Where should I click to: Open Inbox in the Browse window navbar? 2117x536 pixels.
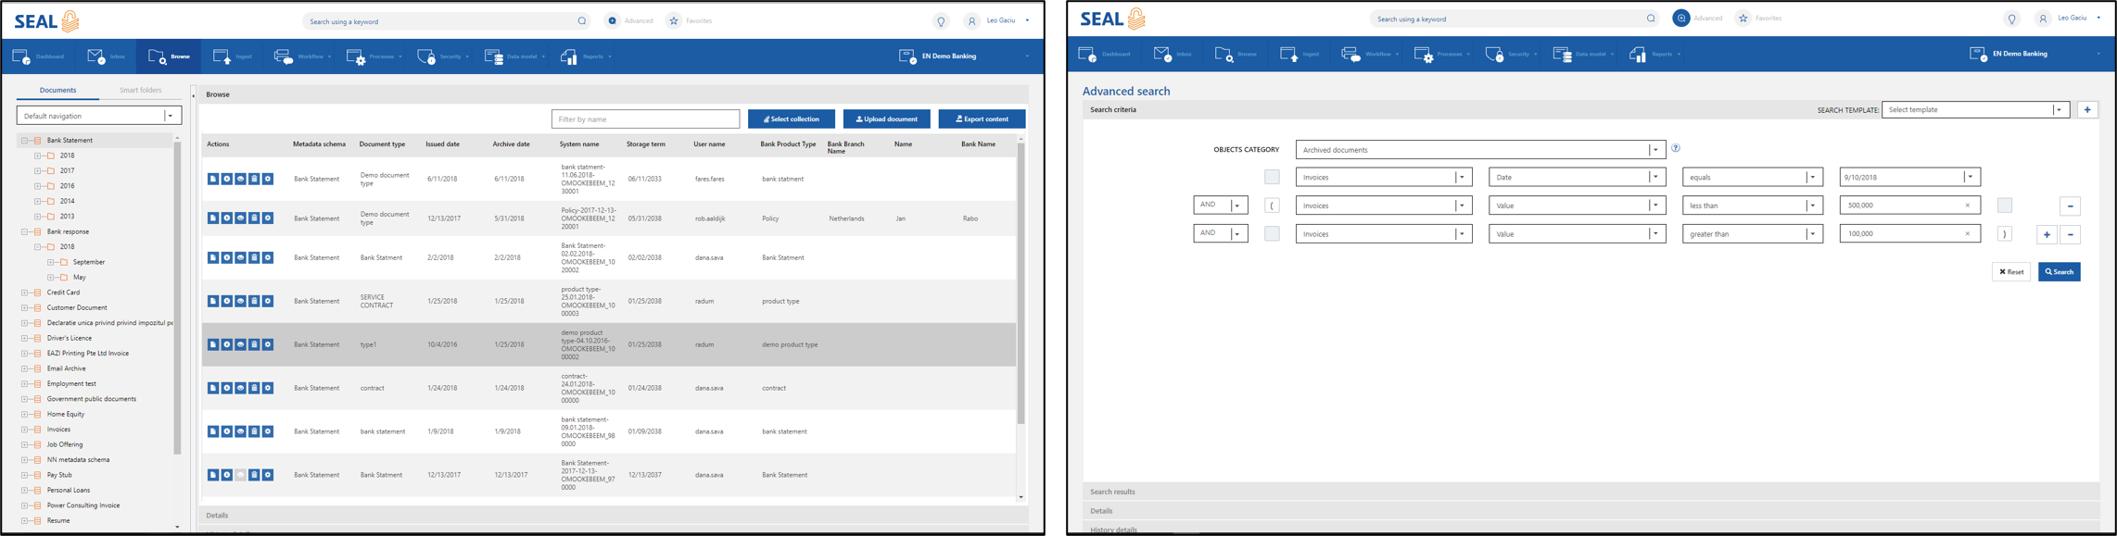tap(106, 56)
